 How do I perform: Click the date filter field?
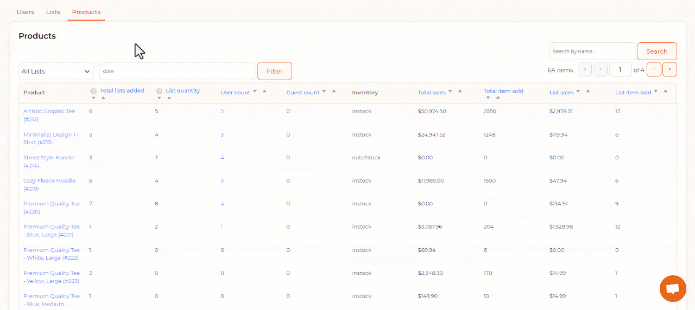tap(176, 71)
